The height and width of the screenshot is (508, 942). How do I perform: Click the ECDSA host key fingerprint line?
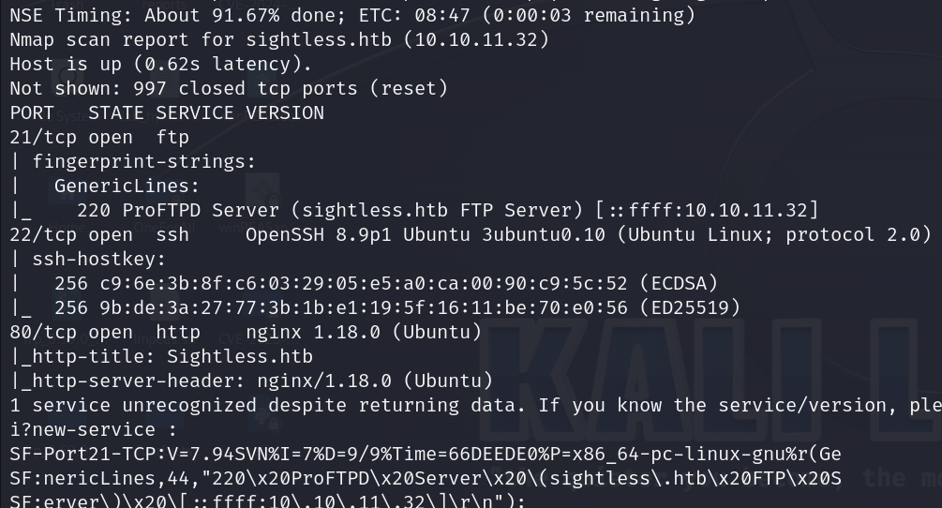point(386,283)
